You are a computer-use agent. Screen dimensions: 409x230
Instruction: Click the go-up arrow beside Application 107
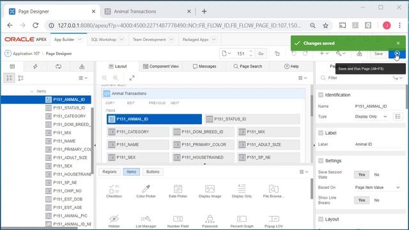pos(8,54)
